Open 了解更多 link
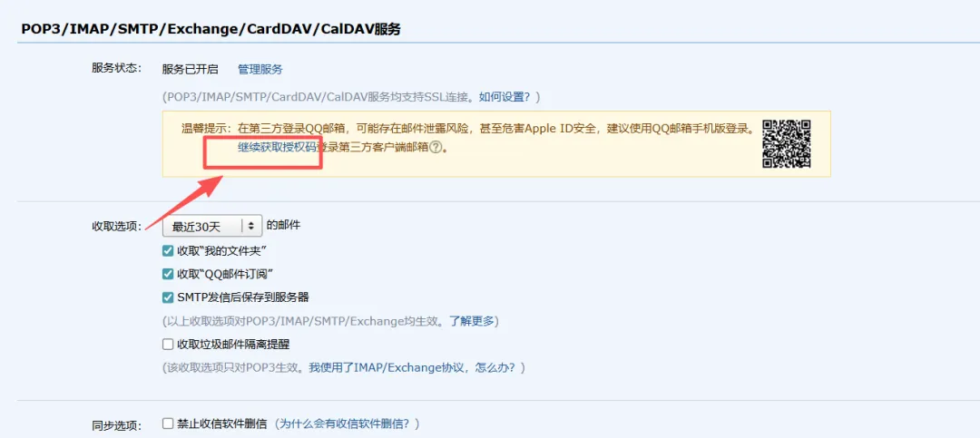 [471, 321]
